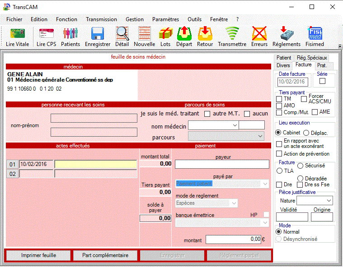The height and width of the screenshot is (267, 343).
Task: Check 'En rapport avec un acte exonérant'
Action: [x=279, y=144]
